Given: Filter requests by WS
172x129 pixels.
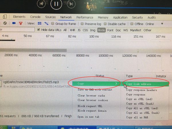Looking at the screenshot, I should click(126, 30).
